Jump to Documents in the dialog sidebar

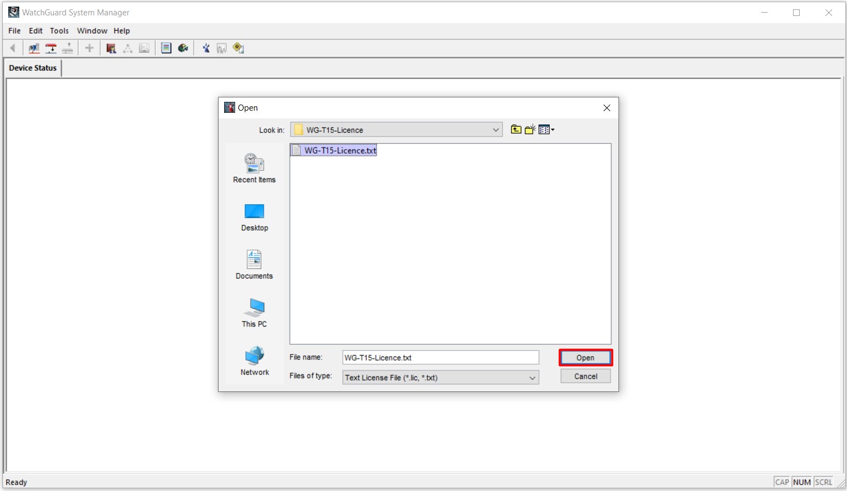(x=254, y=265)
